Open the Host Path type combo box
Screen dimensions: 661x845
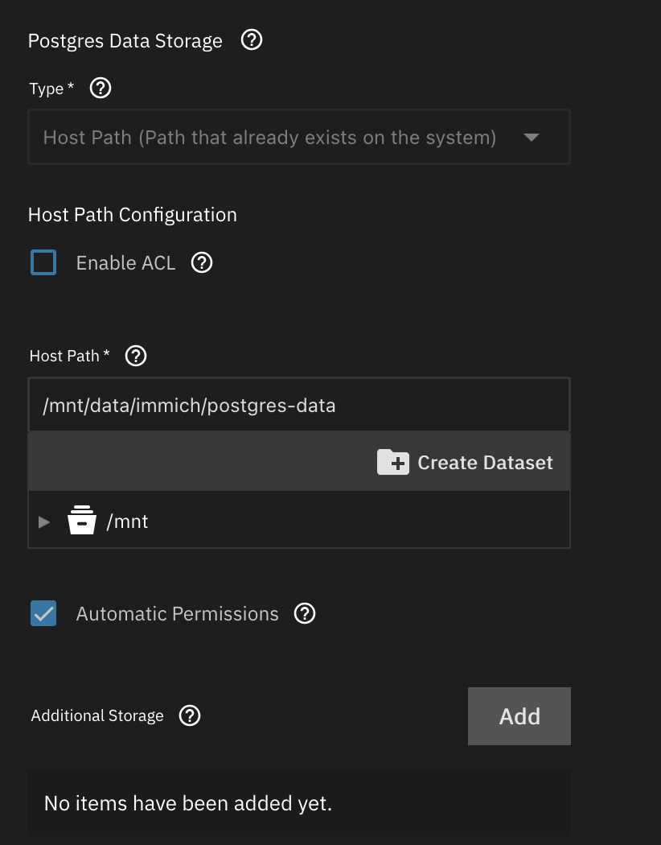pos(299,137)
